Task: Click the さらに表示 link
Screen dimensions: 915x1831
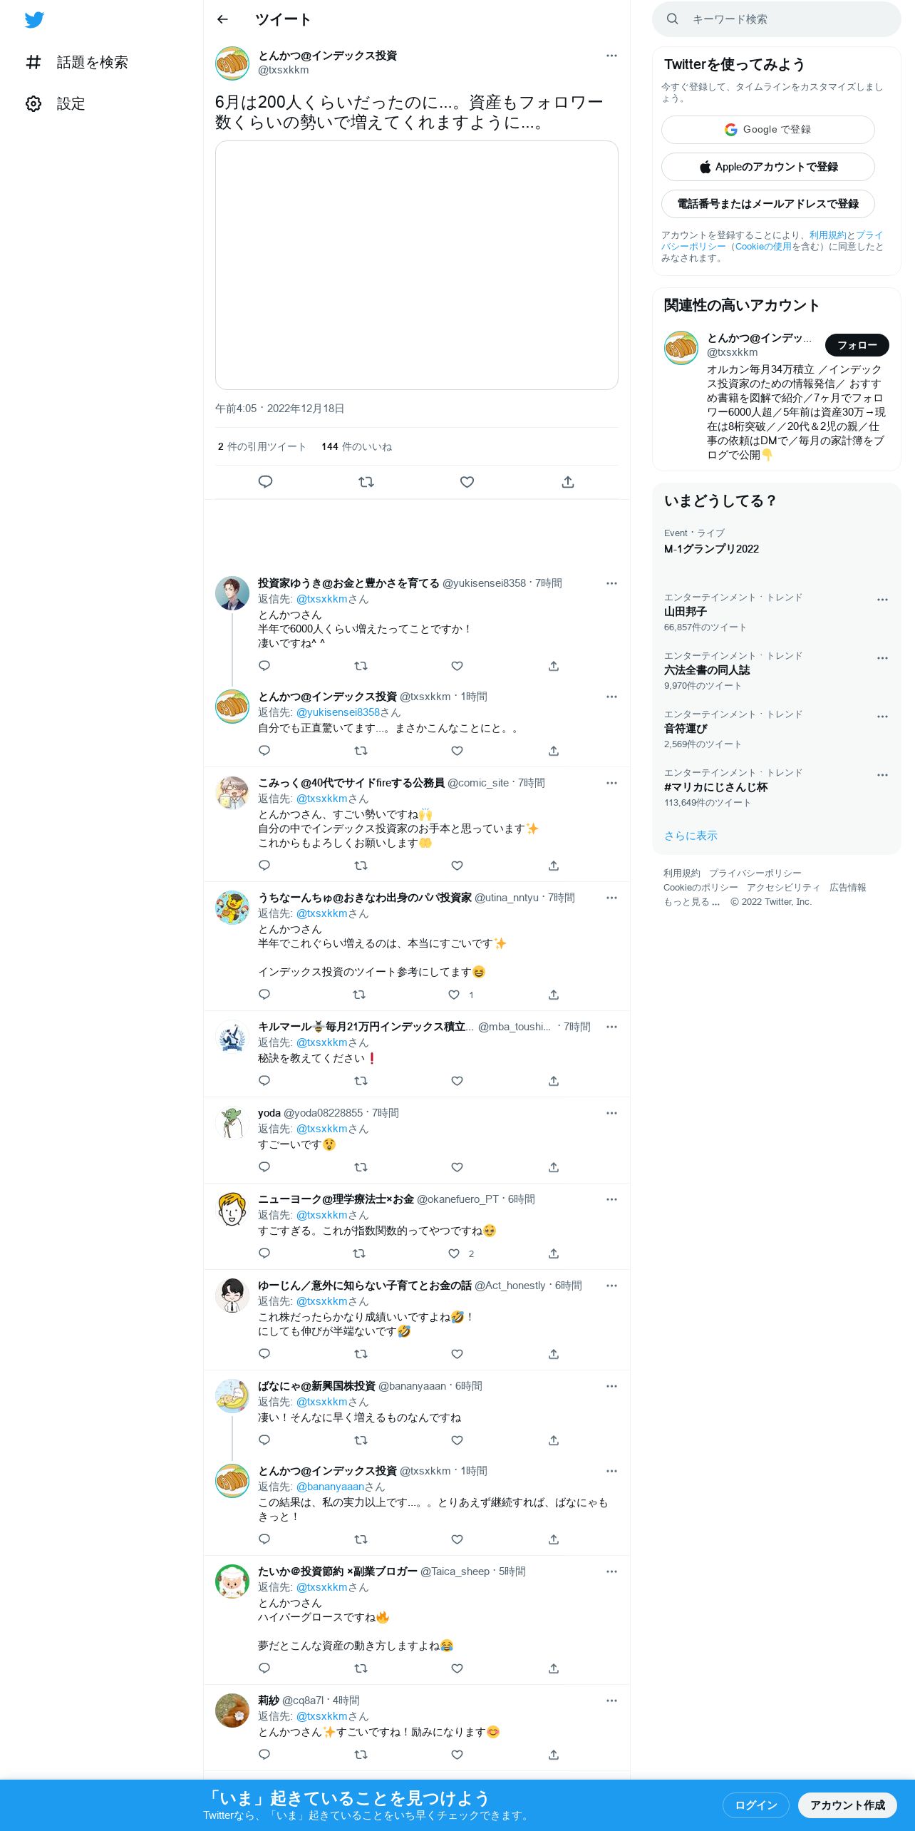Action: (691, 836)
